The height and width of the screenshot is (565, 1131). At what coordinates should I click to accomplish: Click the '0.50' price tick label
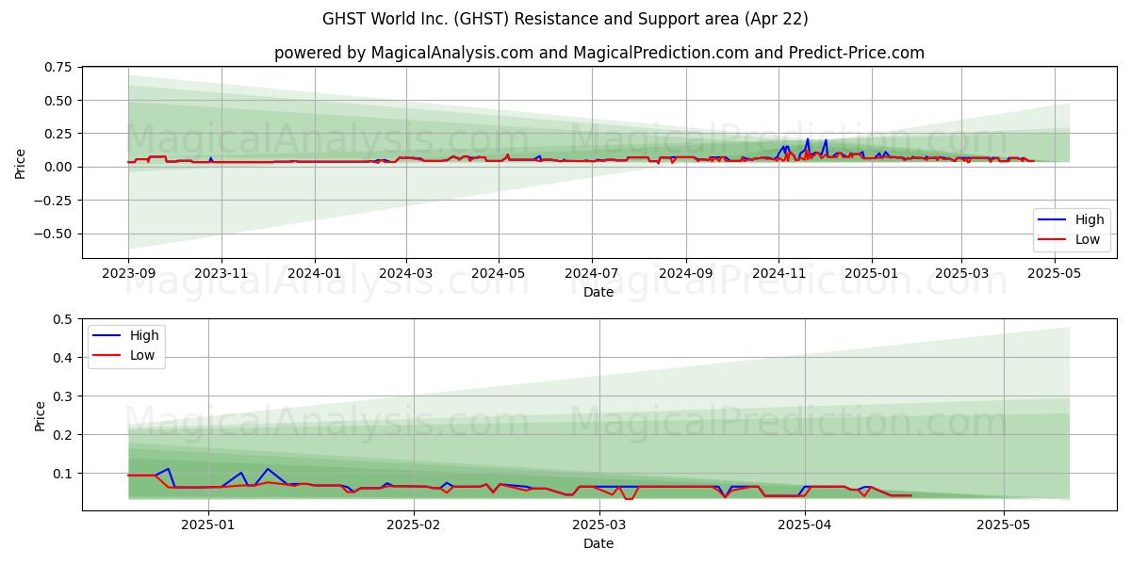[x=57, y=100]
